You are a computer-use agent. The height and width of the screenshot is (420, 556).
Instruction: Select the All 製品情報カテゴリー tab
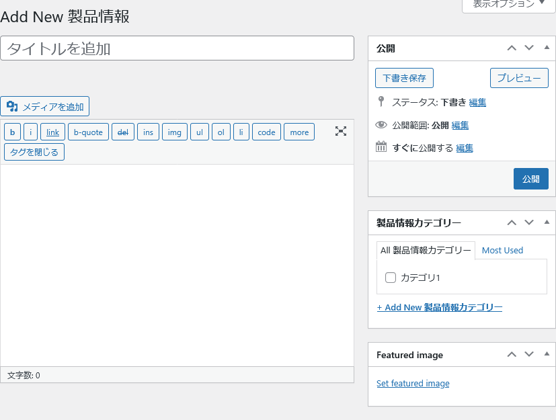click(426, 250)
